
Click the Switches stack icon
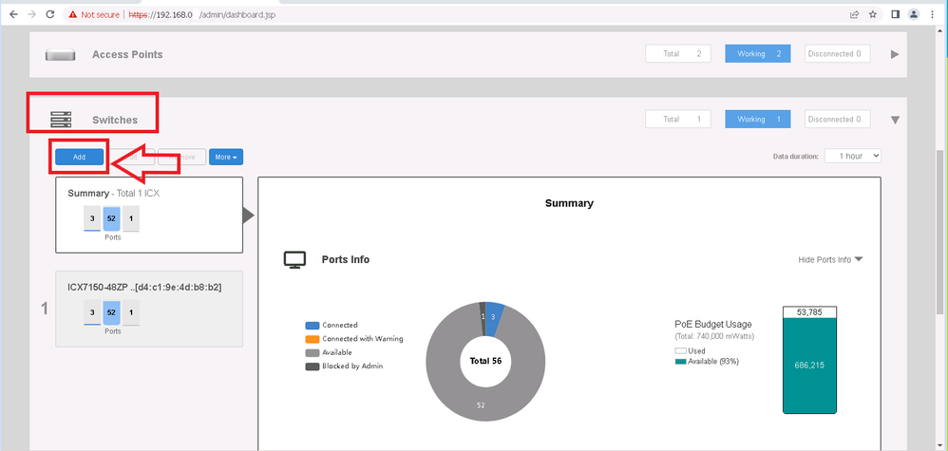[61, 120]
